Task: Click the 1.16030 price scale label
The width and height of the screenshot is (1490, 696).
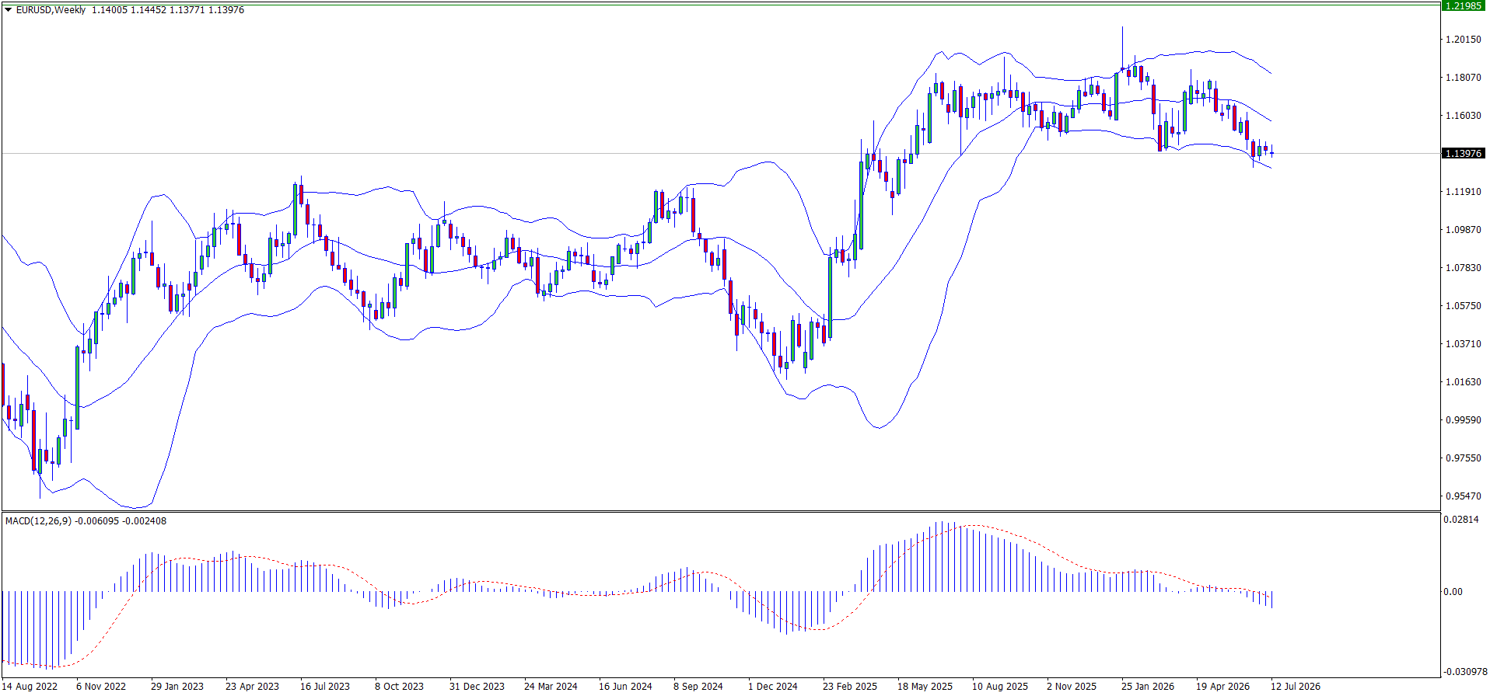Action: [x=1463, y=116]
